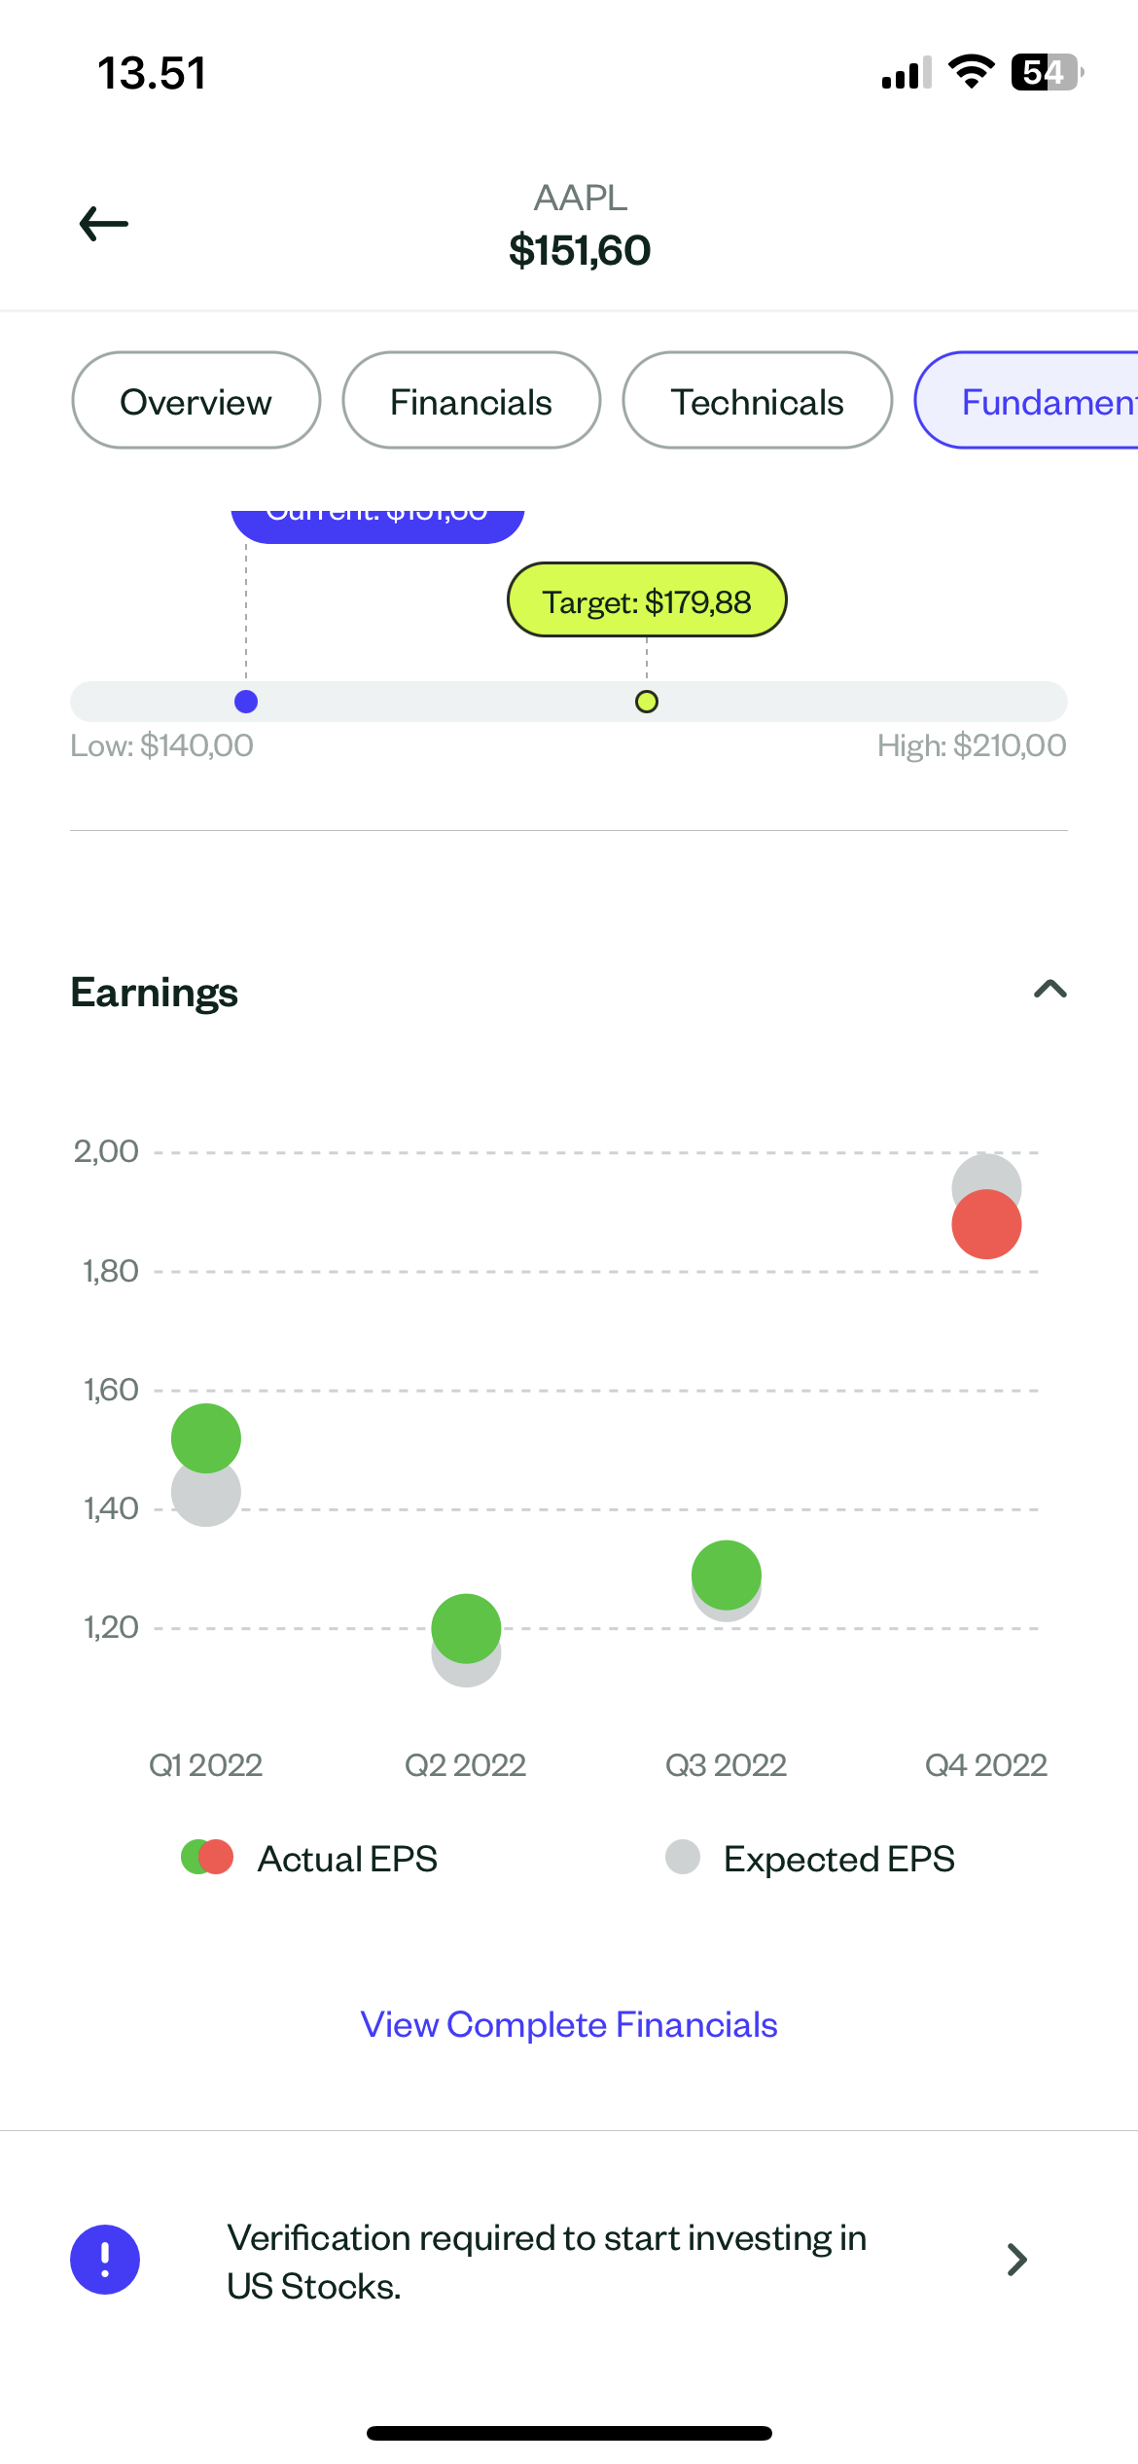Switch to the Financials tab
Image resolution: width=1138 pixels, height=2464 pixels.
471,401
